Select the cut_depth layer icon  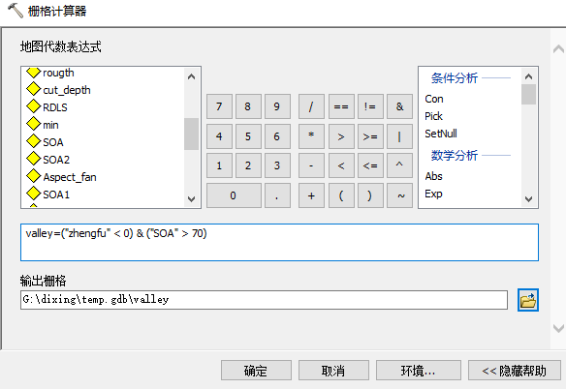pyautogui.click(x=34, y=89)
